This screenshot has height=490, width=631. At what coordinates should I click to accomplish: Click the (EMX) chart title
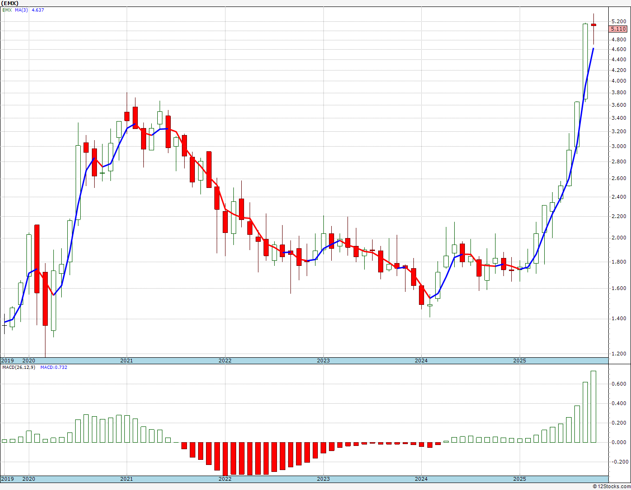[10, 3]
